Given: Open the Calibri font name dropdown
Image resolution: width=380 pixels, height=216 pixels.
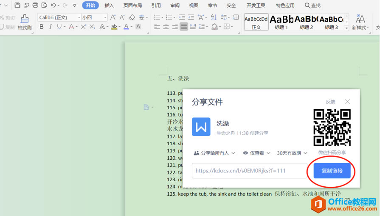Looking at the screenshot, I should click(x=79, y=17).
